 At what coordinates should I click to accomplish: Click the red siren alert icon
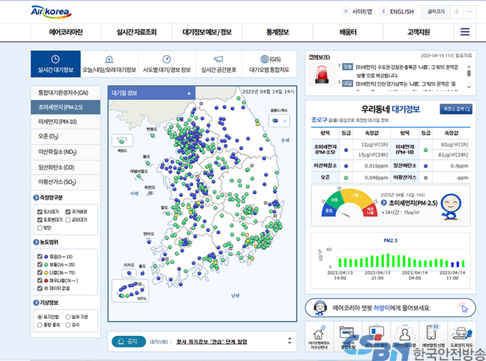click(322, 74)
